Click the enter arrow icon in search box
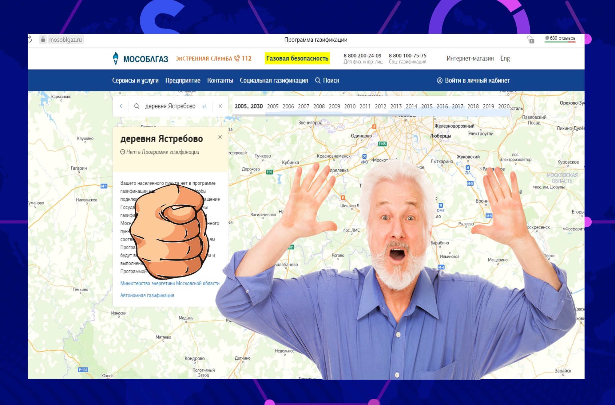 pos(204,106)
